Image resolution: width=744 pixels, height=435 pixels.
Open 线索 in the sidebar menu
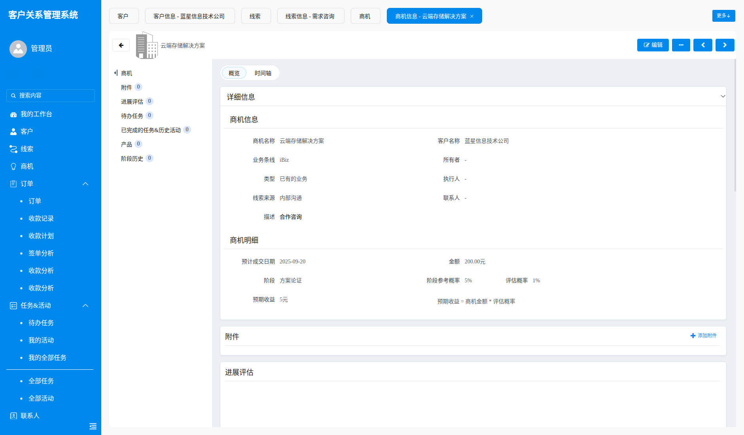51,149
